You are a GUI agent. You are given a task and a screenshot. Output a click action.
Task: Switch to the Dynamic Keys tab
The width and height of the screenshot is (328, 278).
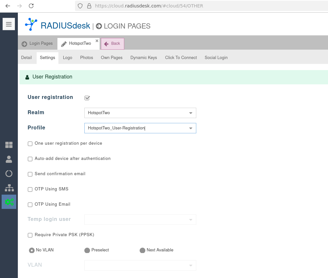[x=143, y=58]
